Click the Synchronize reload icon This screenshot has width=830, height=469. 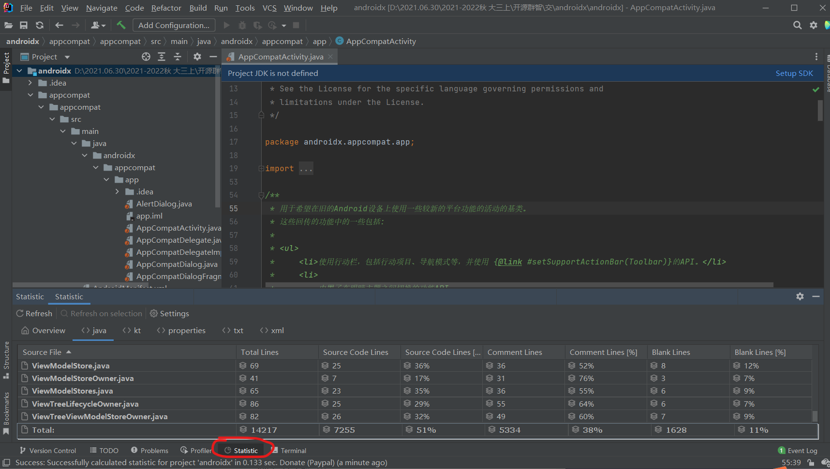coord(40,25)
